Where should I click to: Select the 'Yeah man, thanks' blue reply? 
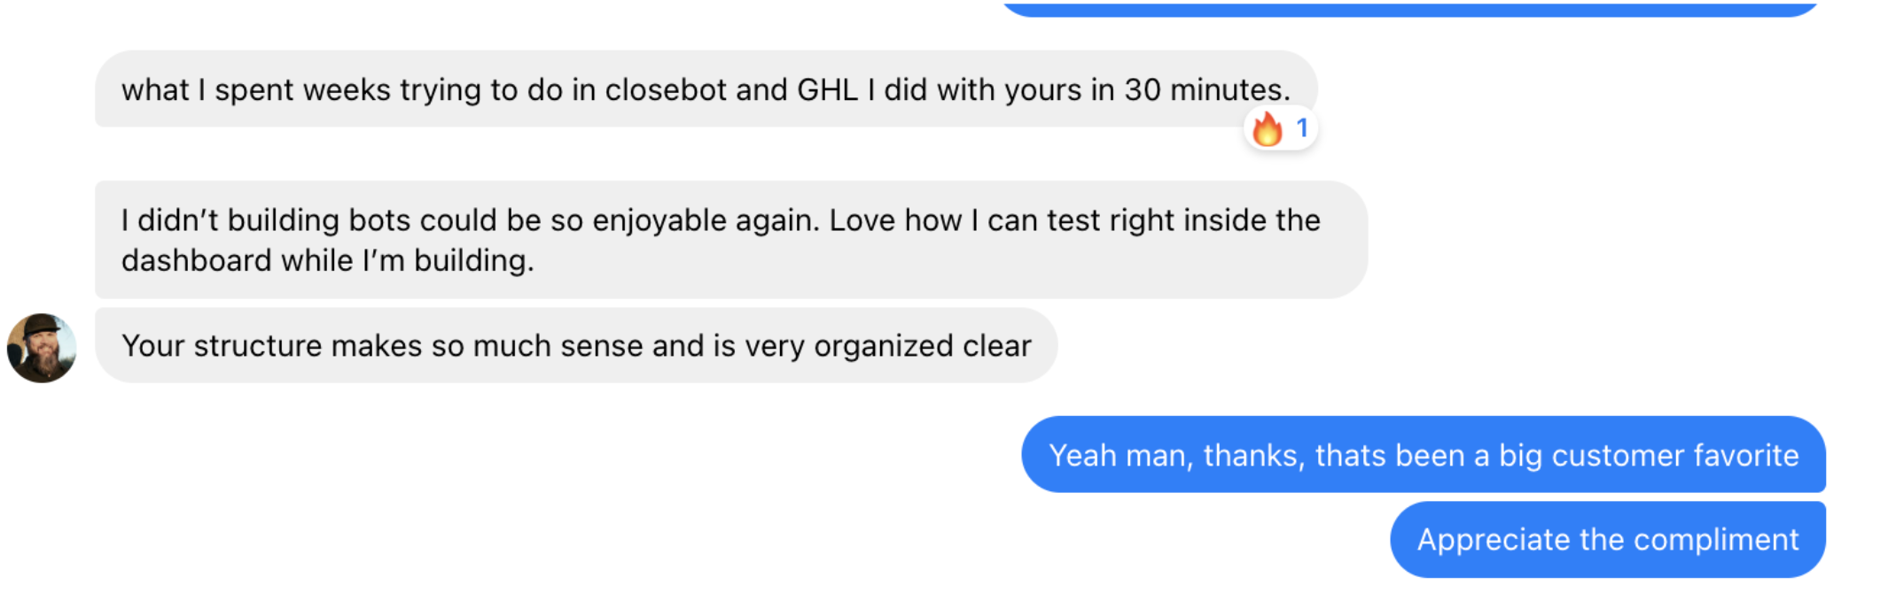1424,455
